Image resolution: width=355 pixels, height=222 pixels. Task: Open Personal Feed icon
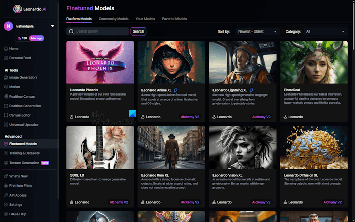(6, 58)
